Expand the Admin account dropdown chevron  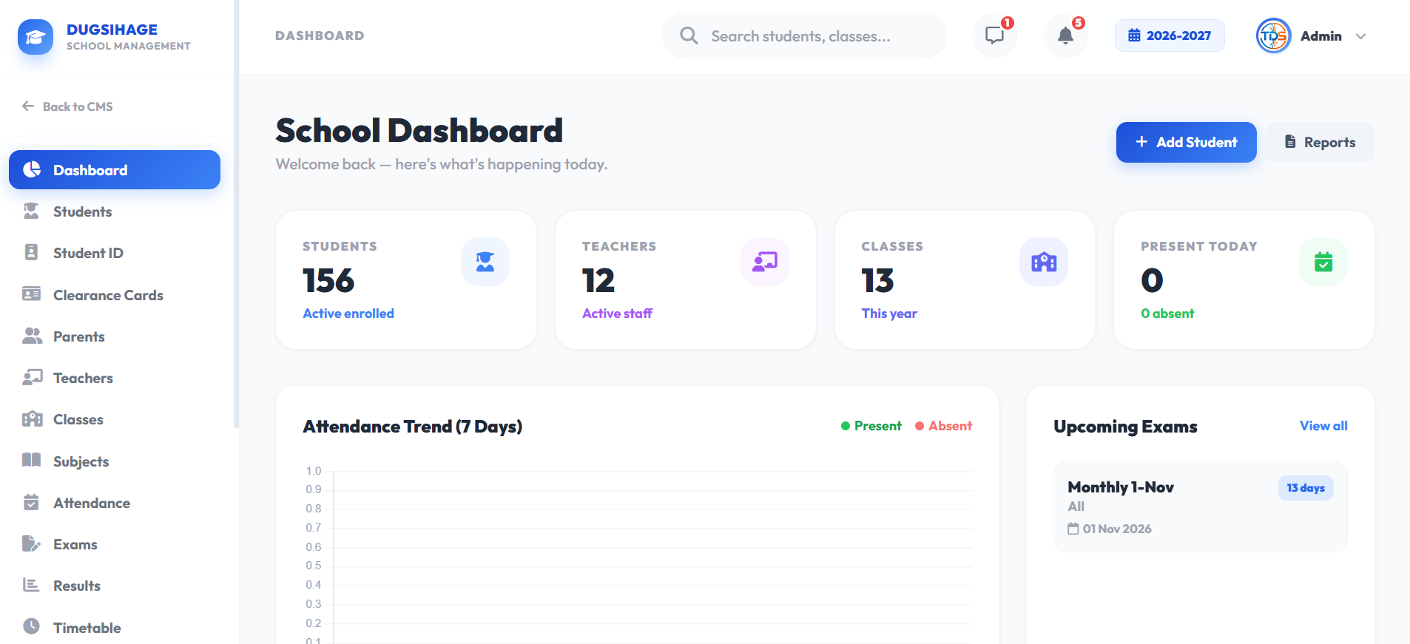1360,36
